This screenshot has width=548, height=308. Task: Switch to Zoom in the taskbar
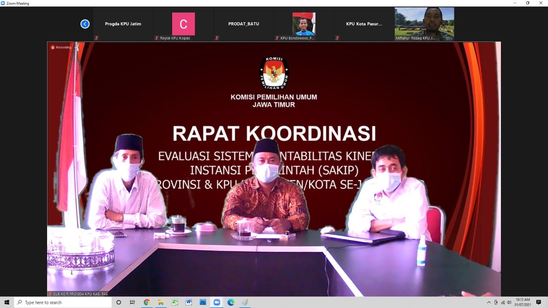217,302
